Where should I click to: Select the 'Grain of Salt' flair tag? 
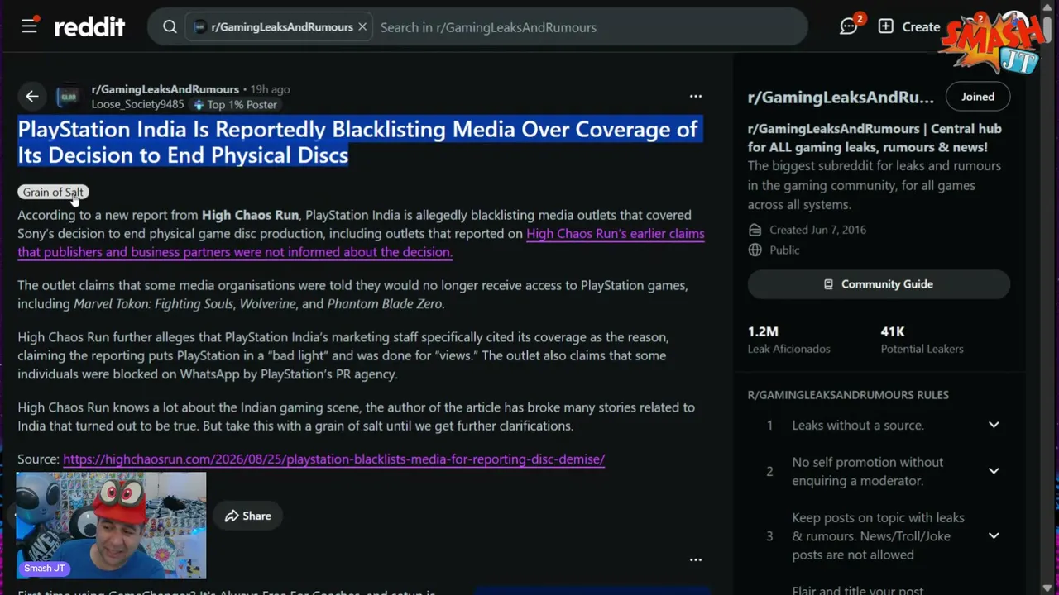pyautogui.click(x=53, y=192)
